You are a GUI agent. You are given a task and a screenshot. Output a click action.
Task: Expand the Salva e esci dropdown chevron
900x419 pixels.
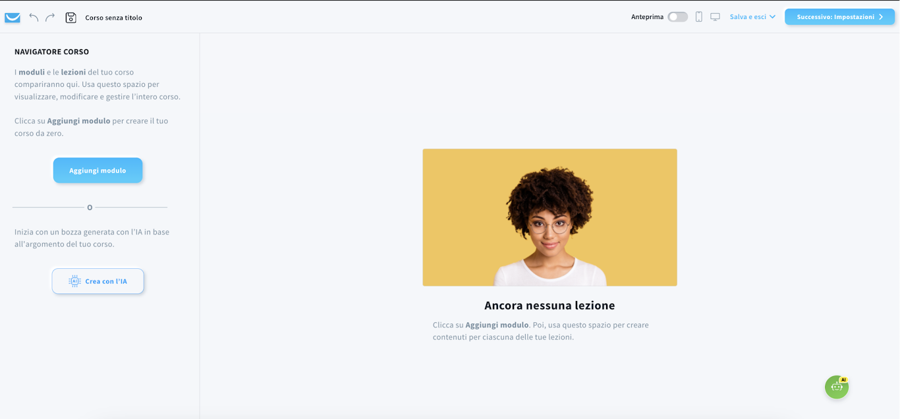772,16
